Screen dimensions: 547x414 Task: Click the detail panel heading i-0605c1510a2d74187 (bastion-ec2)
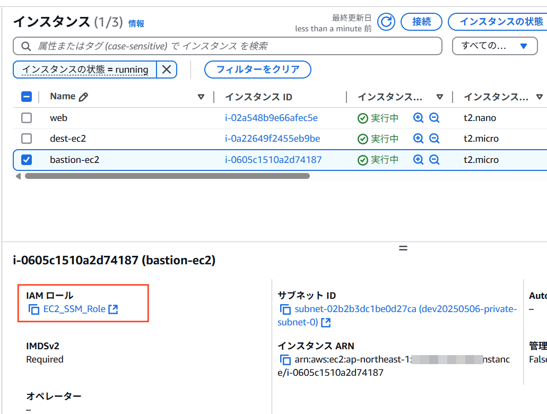(114, 260)
